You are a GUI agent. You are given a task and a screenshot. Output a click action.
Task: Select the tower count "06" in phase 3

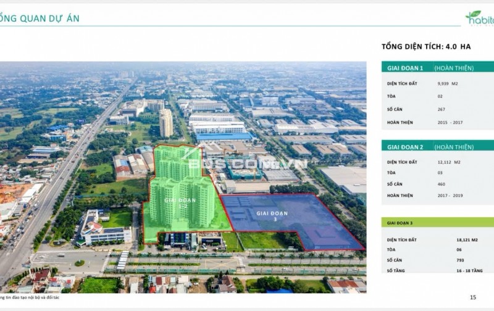(x=459, y=250)
